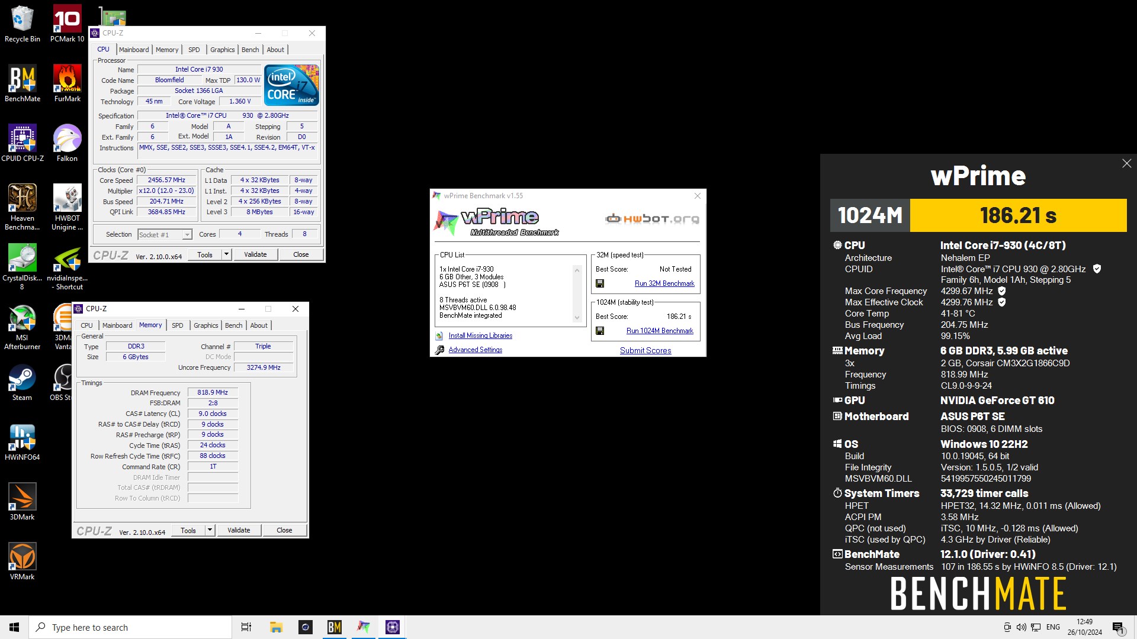Viewport: 1137px width, 639px height.
Task: Launch PCMark 10 from the desktop
Action: click(67, 24)
